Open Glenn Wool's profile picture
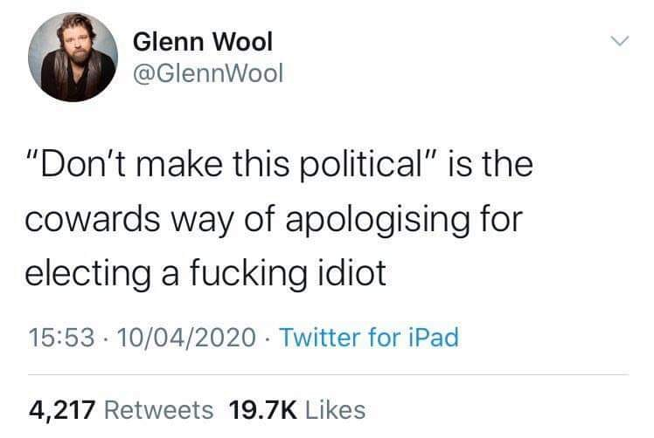654x438 pixels. (x=73, y=57)
